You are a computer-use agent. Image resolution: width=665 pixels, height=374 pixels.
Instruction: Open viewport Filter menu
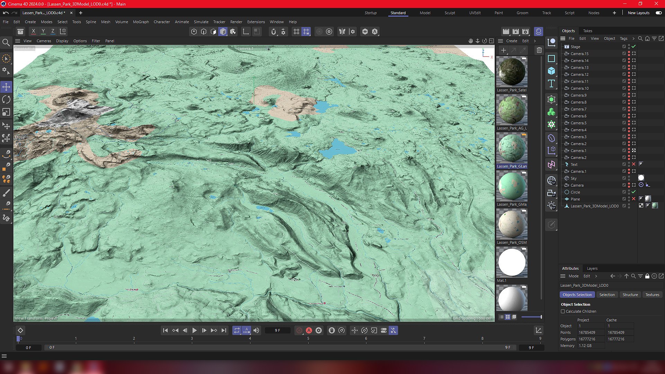click(x=96, y=41)
